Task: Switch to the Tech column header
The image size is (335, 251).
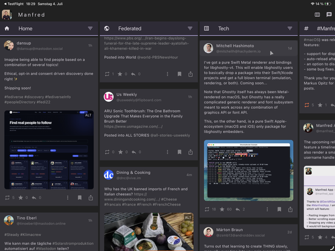Action: click(249, 28)
